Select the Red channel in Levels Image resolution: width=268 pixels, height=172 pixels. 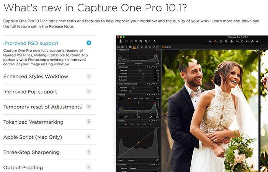coord(135,99)
